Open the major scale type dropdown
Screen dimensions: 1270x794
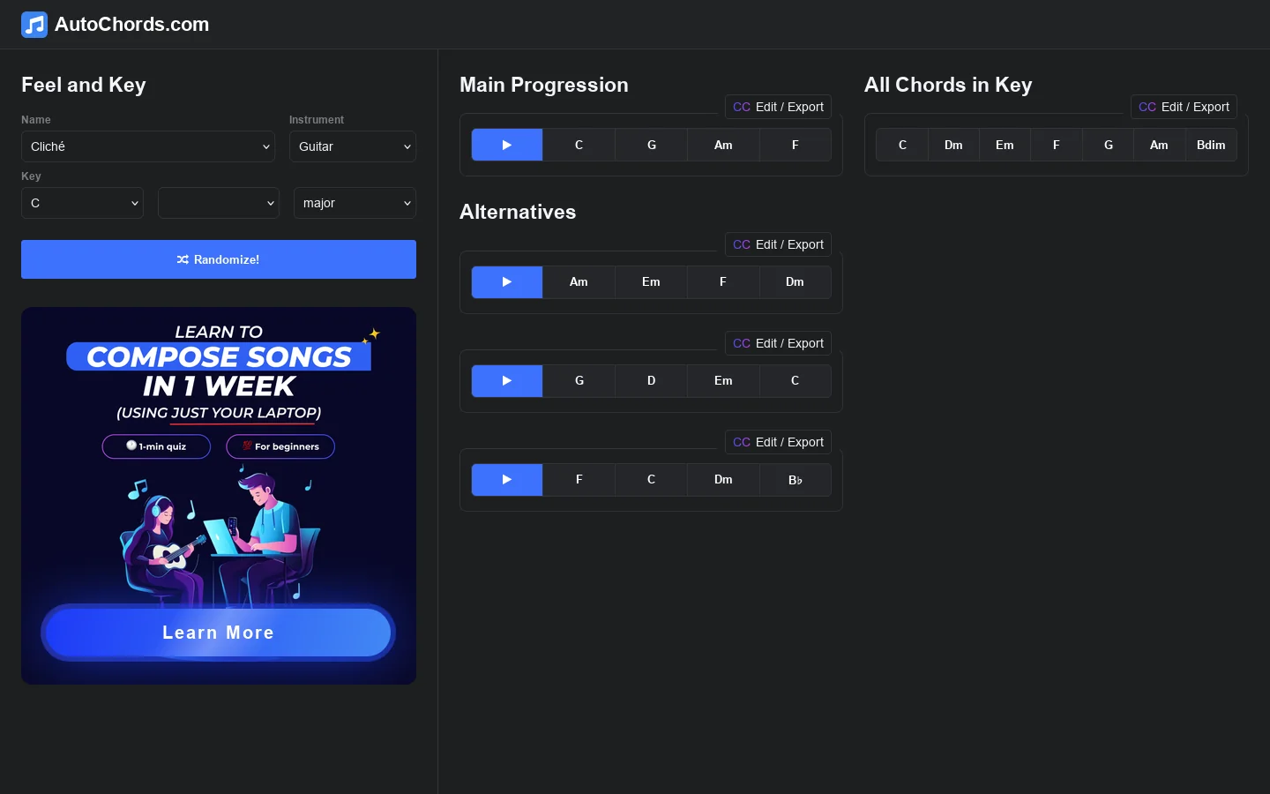coord(355,203)
